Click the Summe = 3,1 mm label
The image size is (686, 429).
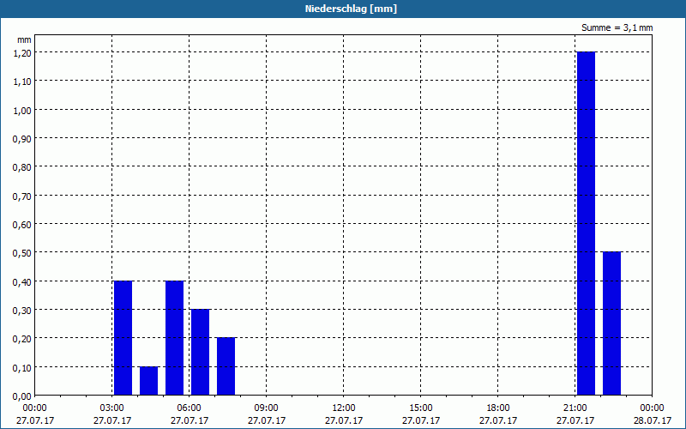pyautogui.click(x=617, y=27)
